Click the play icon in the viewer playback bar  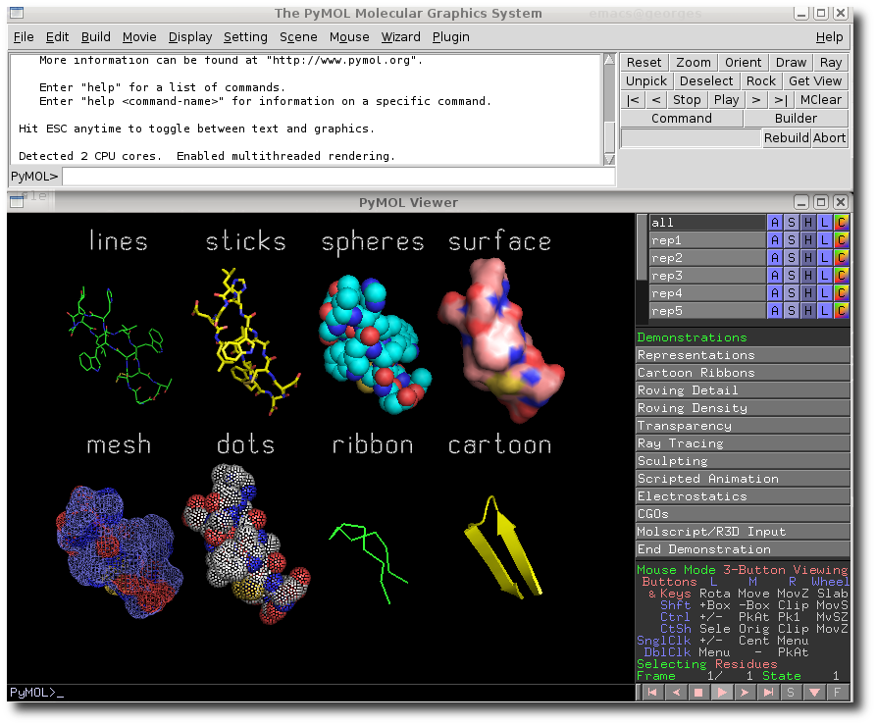721,693
